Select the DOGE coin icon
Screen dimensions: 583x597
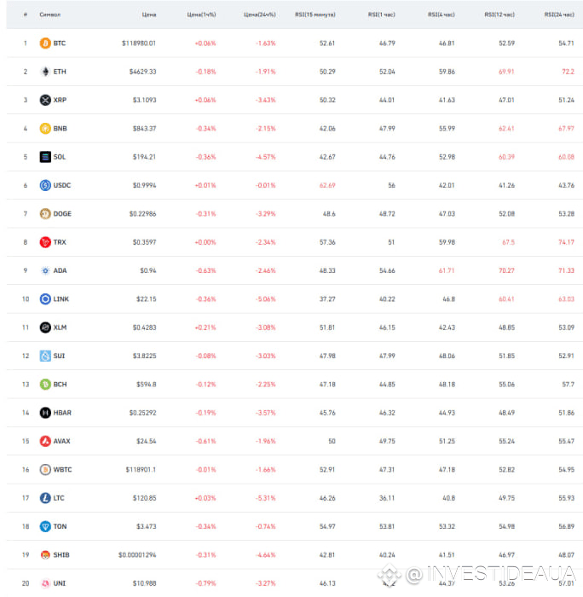tap(45, 213)
